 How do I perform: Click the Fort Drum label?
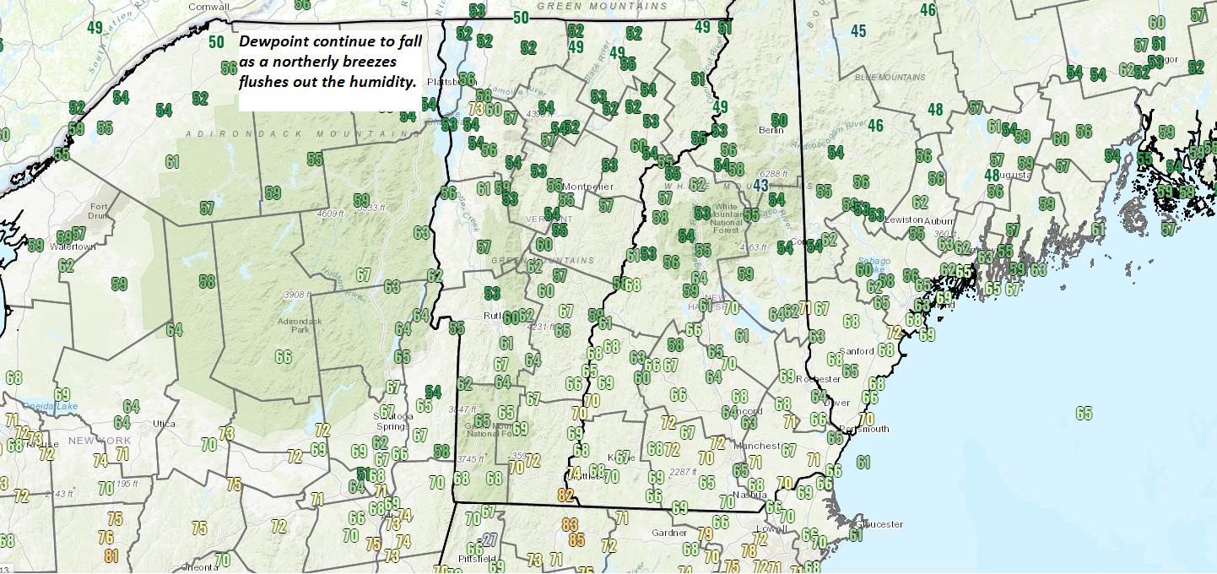click(x=99, y=211)
